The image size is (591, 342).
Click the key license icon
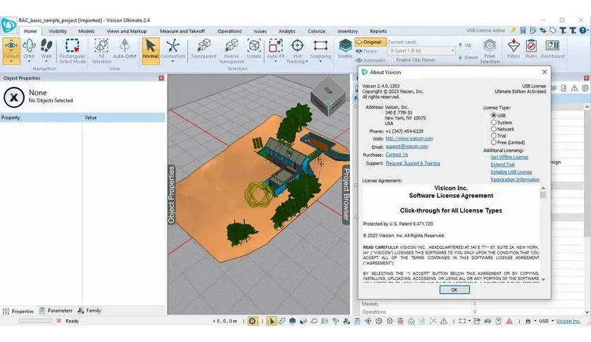click(513, 30)
